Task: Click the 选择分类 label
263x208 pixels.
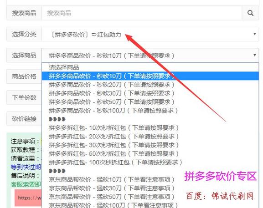Action: coord(24,34)
